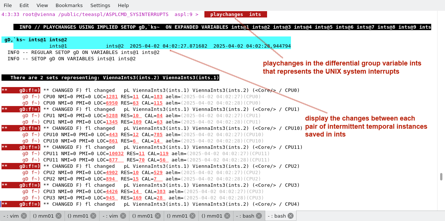Image resolution: width=445 pixels, height=221 pixels.
Task: Switch to the second vim tab
Action: tap(110, 216)
